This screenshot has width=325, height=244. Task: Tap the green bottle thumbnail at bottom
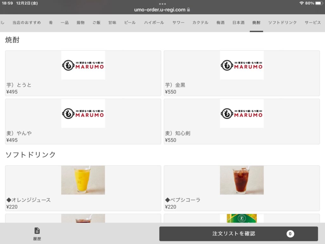[x=242, y=218]
